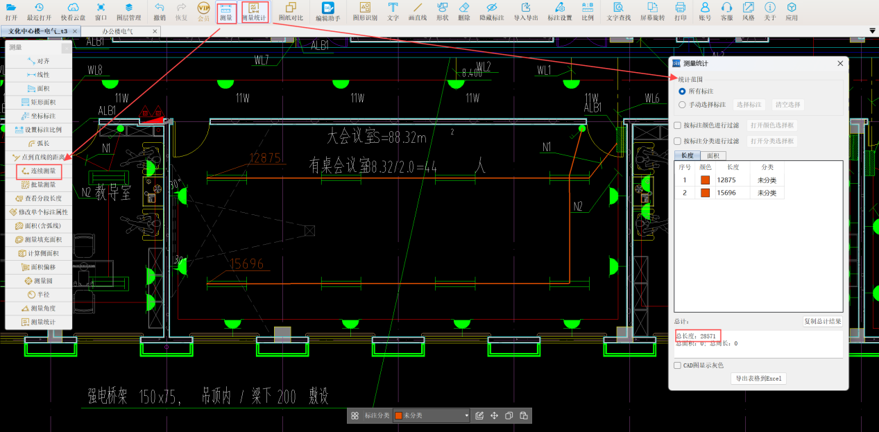Open 快看云盘 cloud drive
This screenshot has width=879, height=432.
[x=74, y=11]
